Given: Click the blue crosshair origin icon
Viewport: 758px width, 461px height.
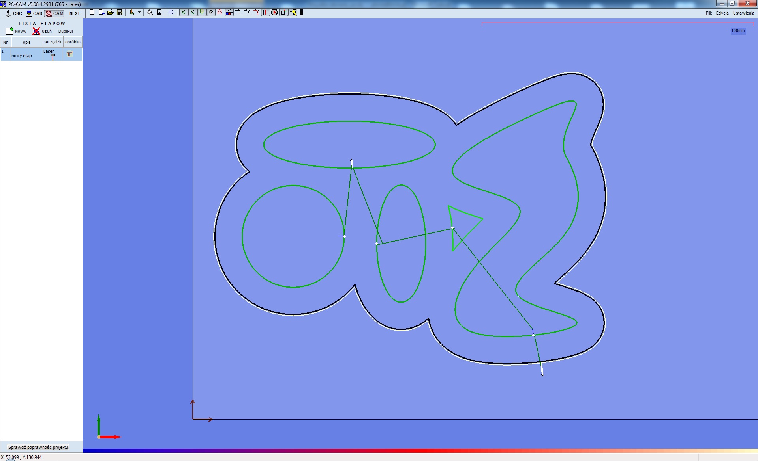Looking at the screenshot, I should [171, 12].
